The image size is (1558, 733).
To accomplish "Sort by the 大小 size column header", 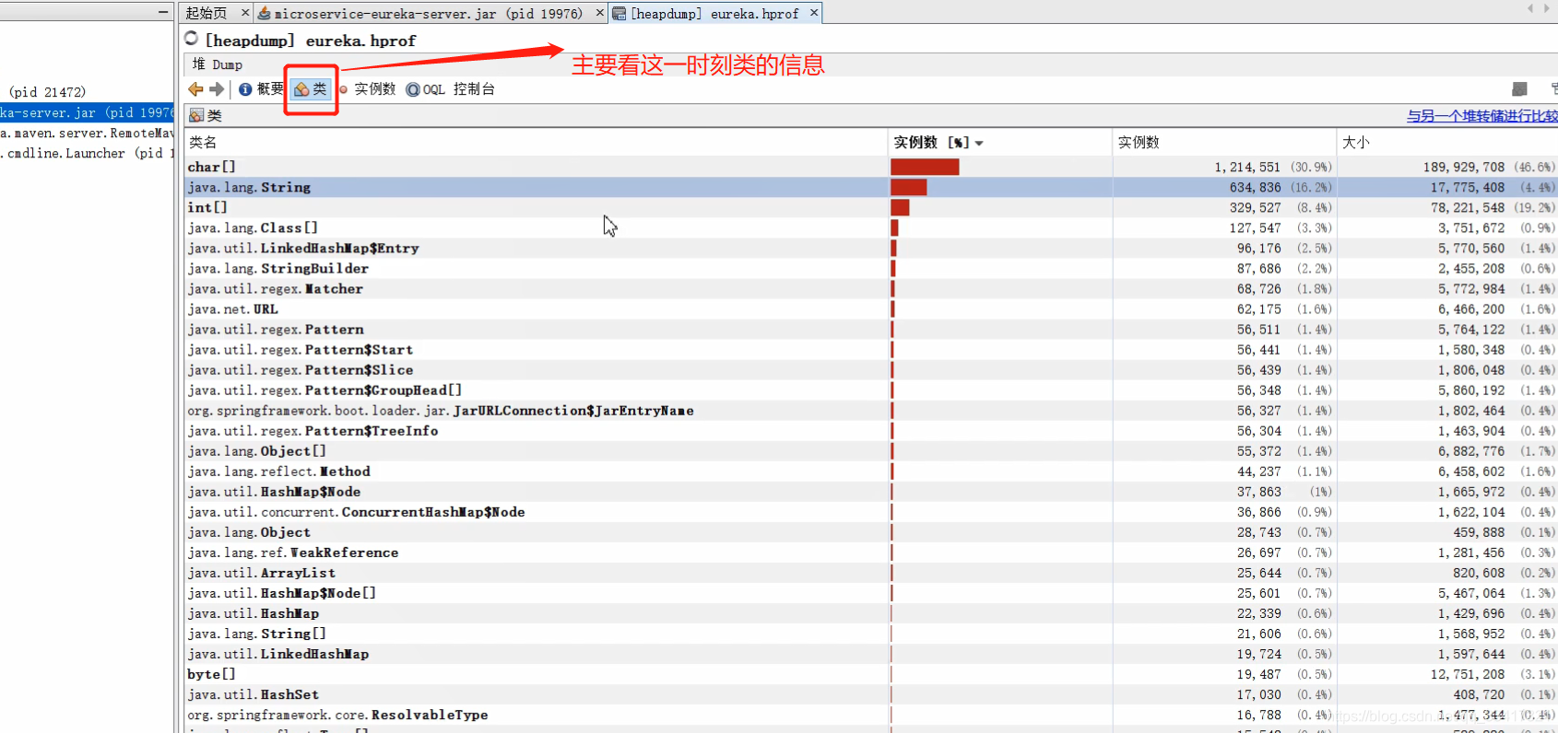I will 1446,143.
